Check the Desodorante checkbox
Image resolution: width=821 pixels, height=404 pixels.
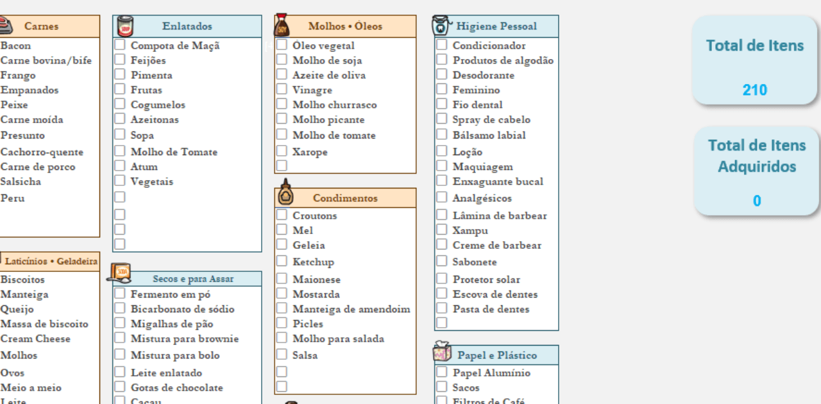(x=441, y=74)
